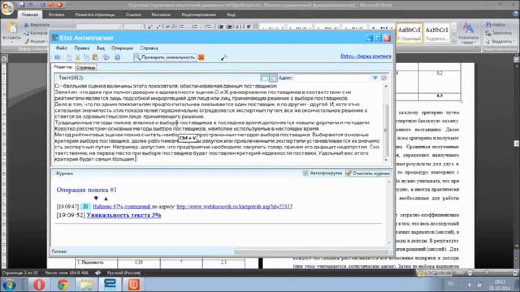520x292 pixels.
Task: Click file explorer icon in taskbar
Action: pos(86,285)
